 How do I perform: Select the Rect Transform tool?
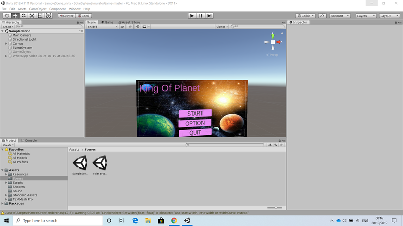[40, 16]
